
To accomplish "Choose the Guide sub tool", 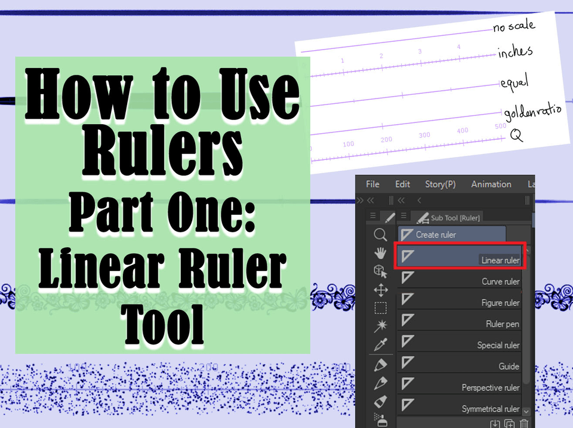I will [460, 363].
